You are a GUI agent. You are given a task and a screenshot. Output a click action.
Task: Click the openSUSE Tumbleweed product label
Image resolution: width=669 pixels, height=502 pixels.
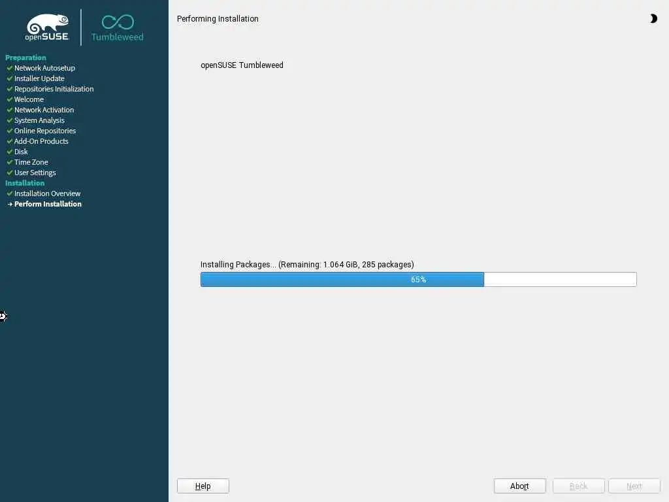coord(242,65)
